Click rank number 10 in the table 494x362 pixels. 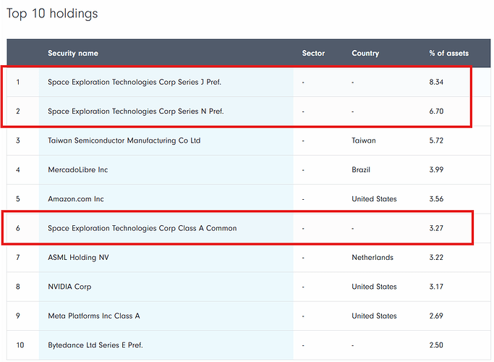(20, 345)
